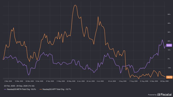This screenshot has height=97, width=173.
Task: Click the purple META legend line swatch
Action: pyautogui.click(x=5, y=89)
